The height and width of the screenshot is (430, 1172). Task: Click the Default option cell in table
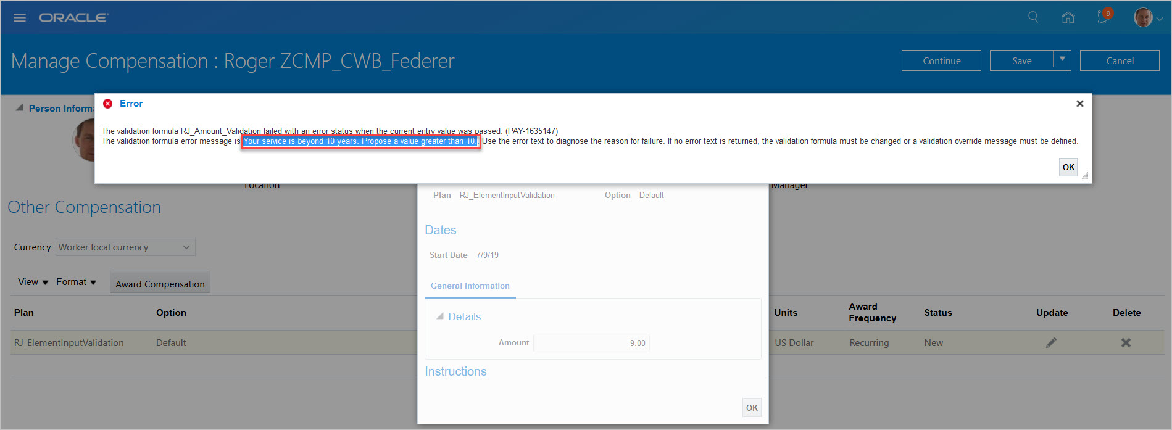click(x=171, y=343)
